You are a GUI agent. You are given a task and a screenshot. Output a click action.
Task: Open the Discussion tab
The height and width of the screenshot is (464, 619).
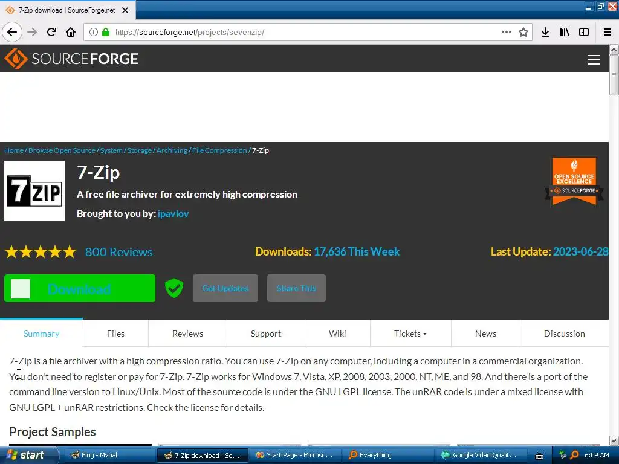[x=565, y=333]
